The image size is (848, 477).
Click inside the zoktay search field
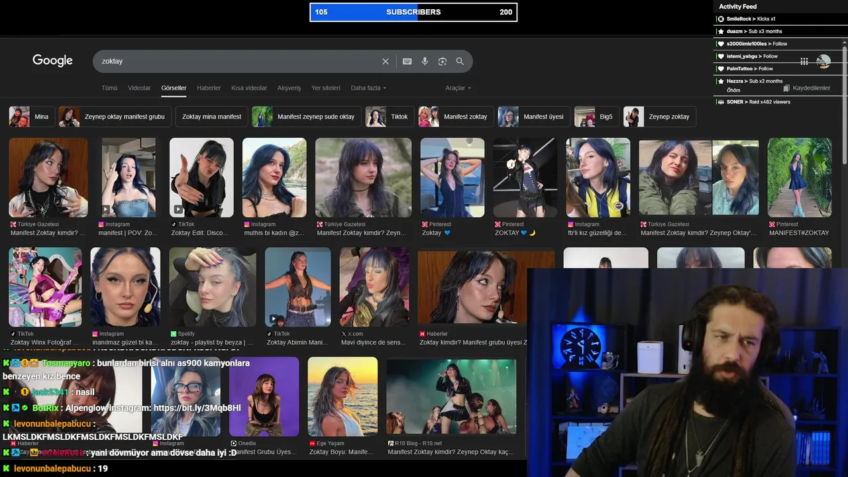(x=238, y=61)
